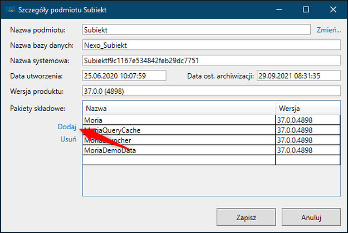This screenshot has height=233, width=348.
Task: Click the Wersja column header
Action: 307,109
